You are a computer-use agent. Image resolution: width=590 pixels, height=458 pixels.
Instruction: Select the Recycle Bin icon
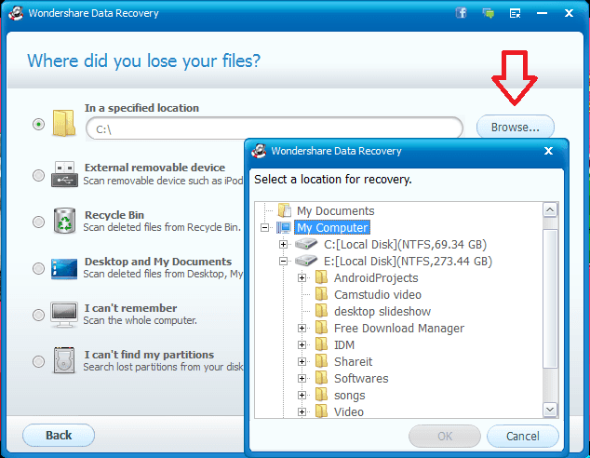click(x=64, y=221)
